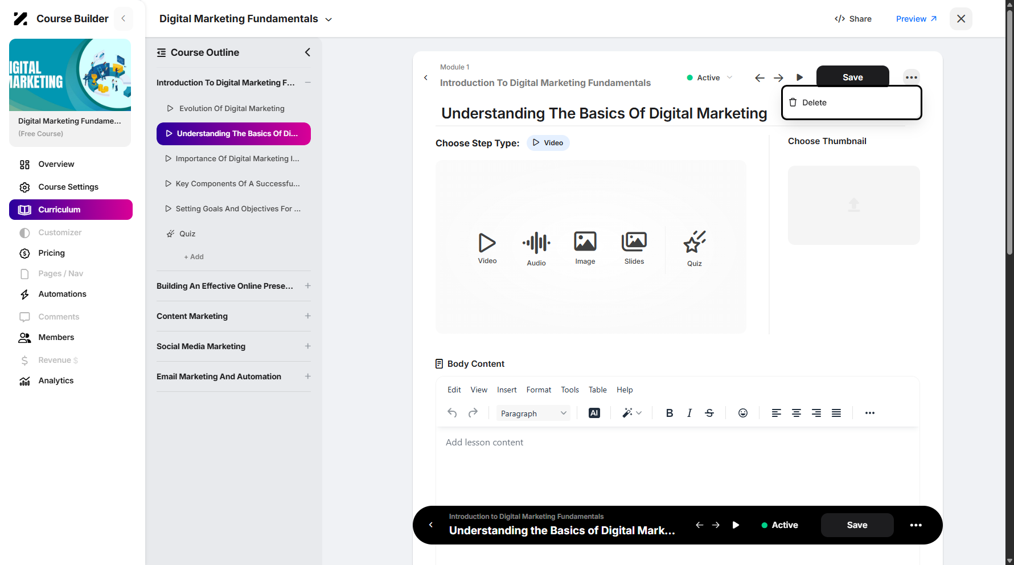Open Evolution Of Digital Marketing lesson
1014x565 pixels.
point(232,108)
